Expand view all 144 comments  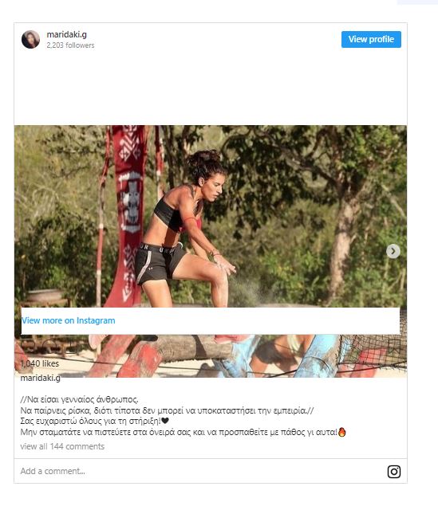tap(62, 446)
